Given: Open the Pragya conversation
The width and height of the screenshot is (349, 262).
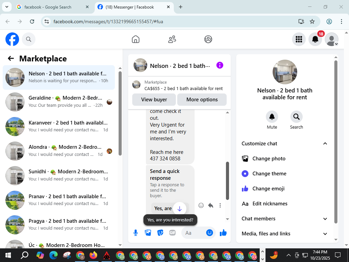Looking at the screenshot, I should 59,224.
